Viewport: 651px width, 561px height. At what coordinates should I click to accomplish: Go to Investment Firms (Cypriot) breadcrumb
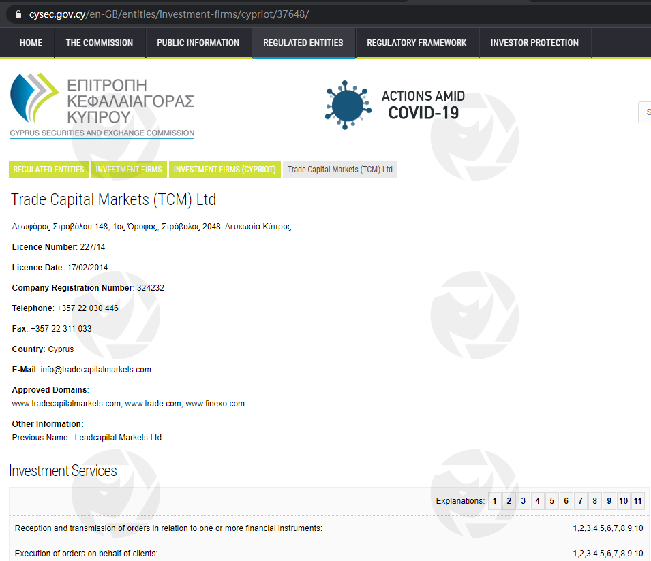tap(224, 170)
